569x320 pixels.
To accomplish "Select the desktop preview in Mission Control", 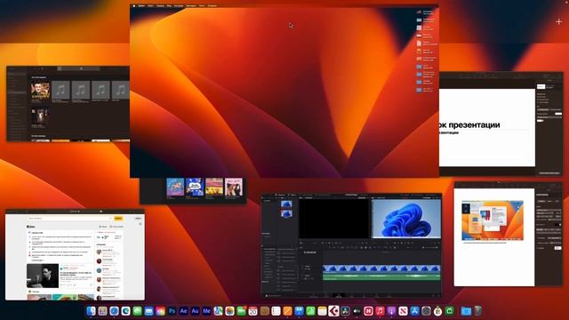I will coord(284,91).
